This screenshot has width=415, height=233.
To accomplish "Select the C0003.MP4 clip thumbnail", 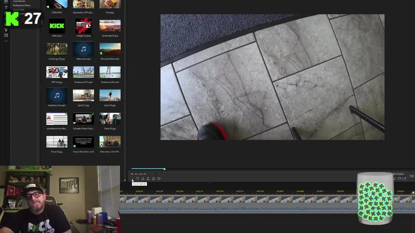I will [57, 5].
